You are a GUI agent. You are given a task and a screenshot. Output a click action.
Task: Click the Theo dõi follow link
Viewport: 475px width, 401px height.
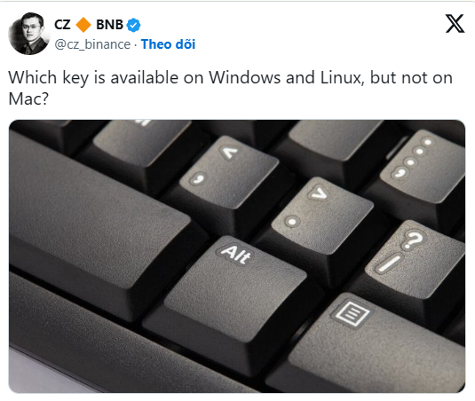(168, 44)
